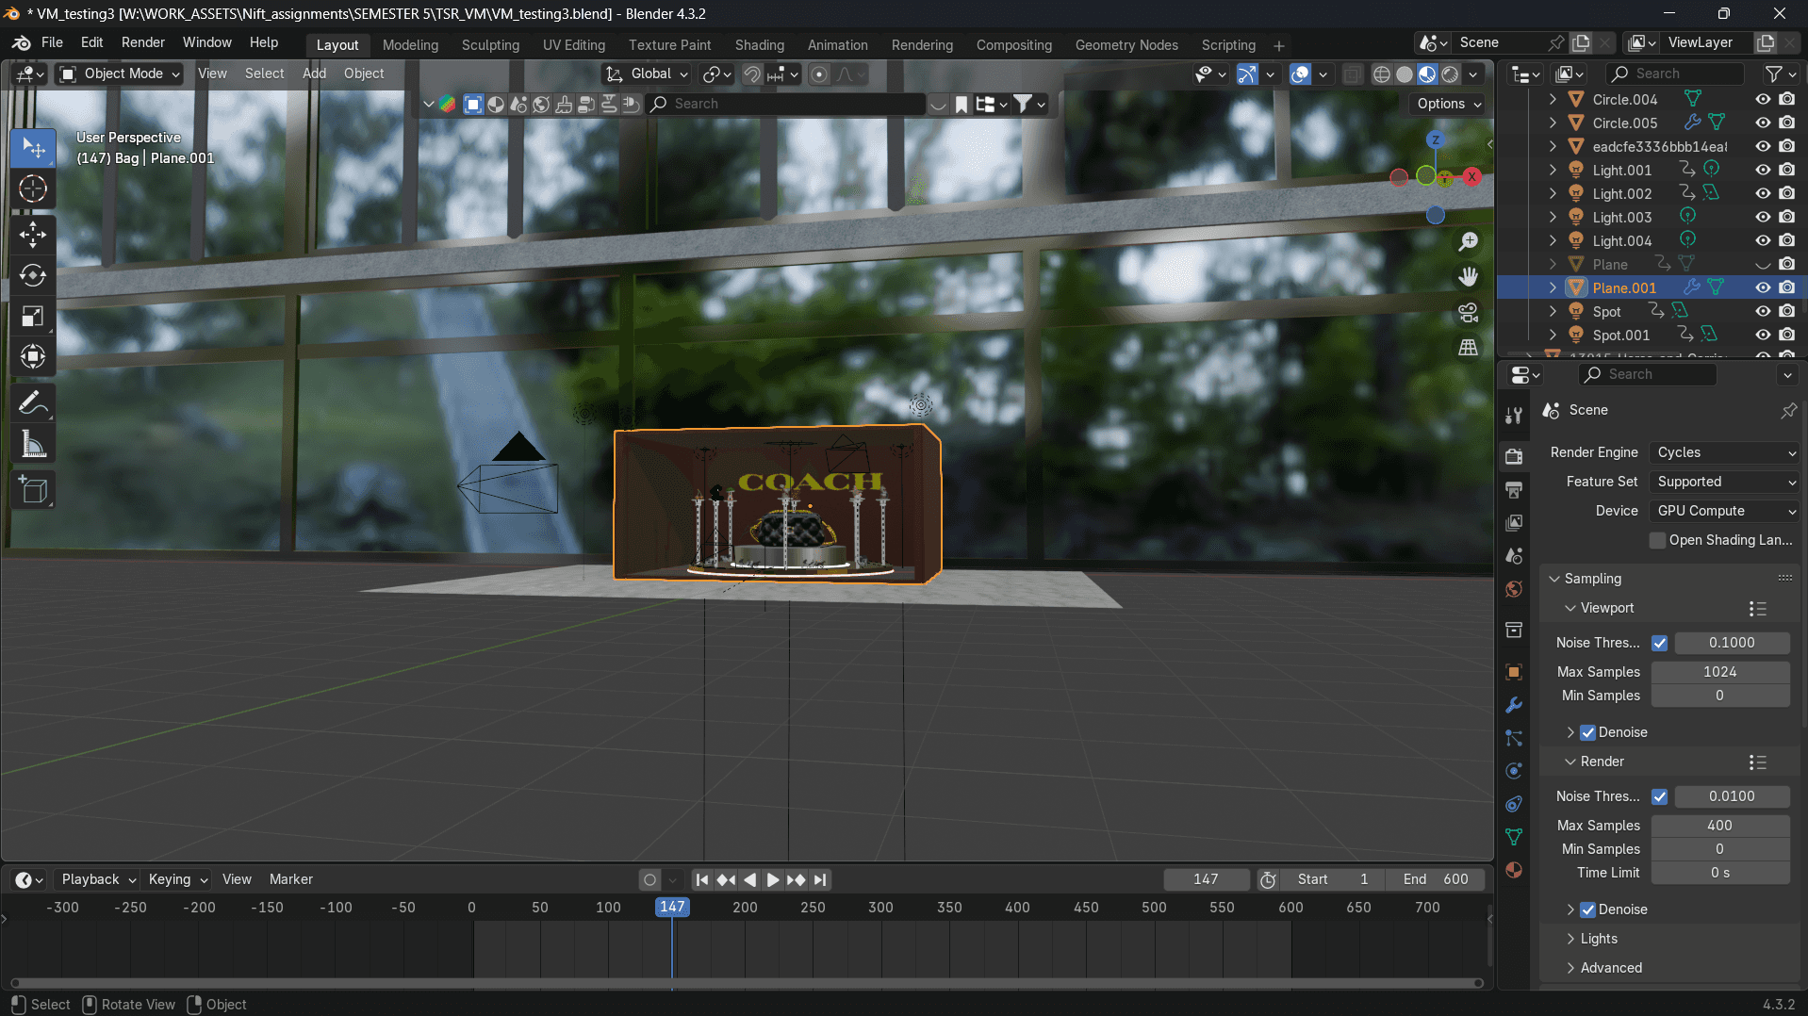Switch perspective/orthographic grid icon
The height and width of the screenshot is (1016, 1808).
click(1468, 348)
